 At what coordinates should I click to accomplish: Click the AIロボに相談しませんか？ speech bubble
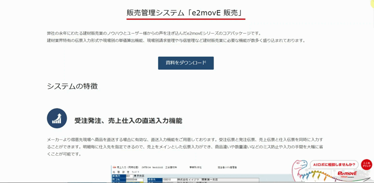(334, 165)
